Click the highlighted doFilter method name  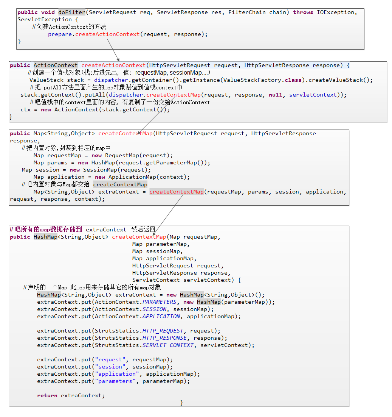click(x=72, y=12)
